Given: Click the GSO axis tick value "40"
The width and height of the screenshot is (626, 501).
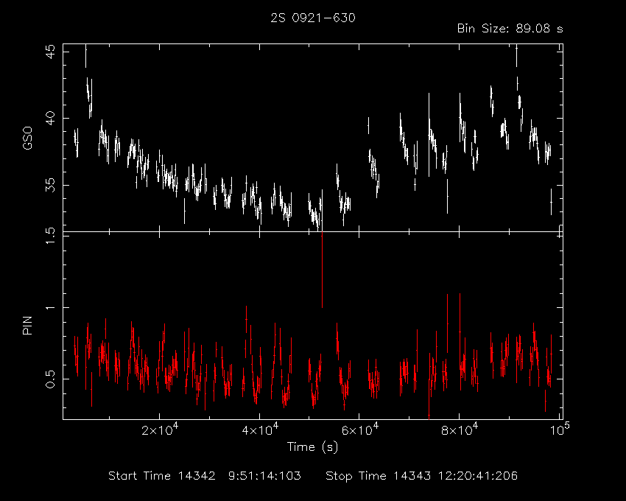Looking at the screenshot, I should point(51,119).
